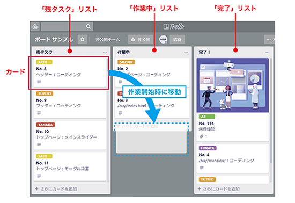Click the 残タスク list title
This screenshot has width=295, height=203.
click(44, 52)
